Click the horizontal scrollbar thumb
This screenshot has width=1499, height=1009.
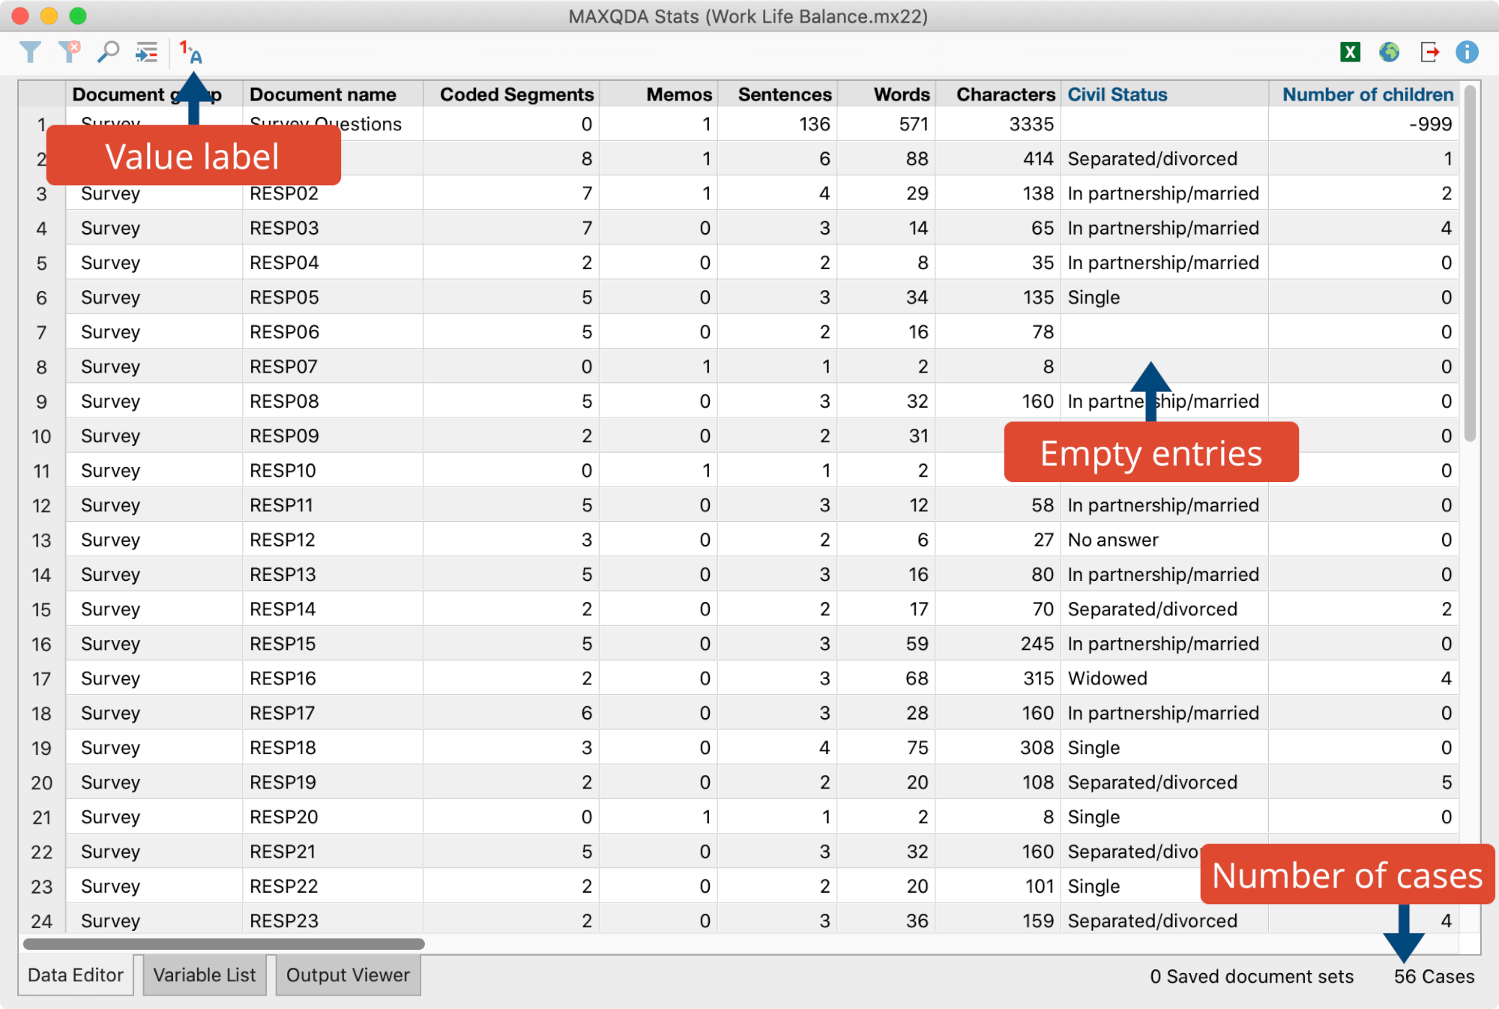pyautogui.click(x=223, y=944)
